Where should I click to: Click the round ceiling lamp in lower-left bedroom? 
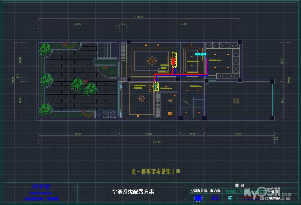[x=142, y=98]
